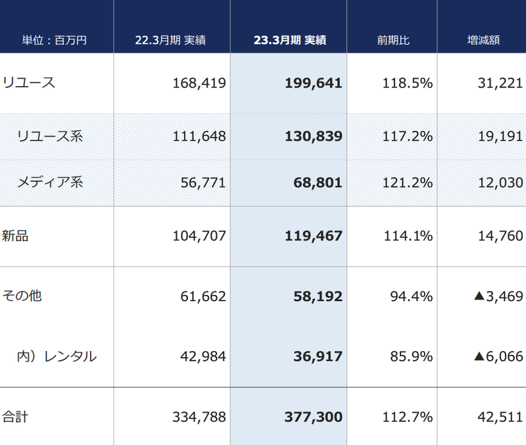Click the 増減額 column header
Image resolution: width=526 pixels, height=445 pixels.
pos(483,40)
